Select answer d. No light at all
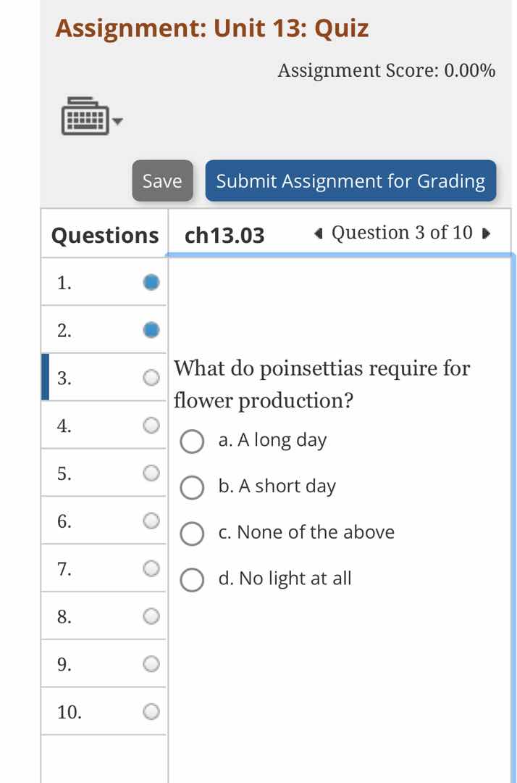 click(x=192, y=581)
